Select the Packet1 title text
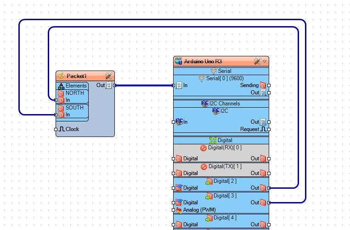Screen dimensions: 350x230 click(x=76, y=76)
